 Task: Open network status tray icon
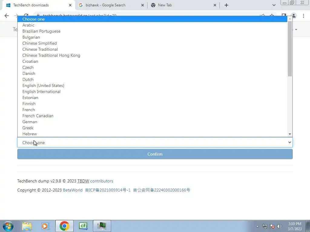tap(265, 226)
